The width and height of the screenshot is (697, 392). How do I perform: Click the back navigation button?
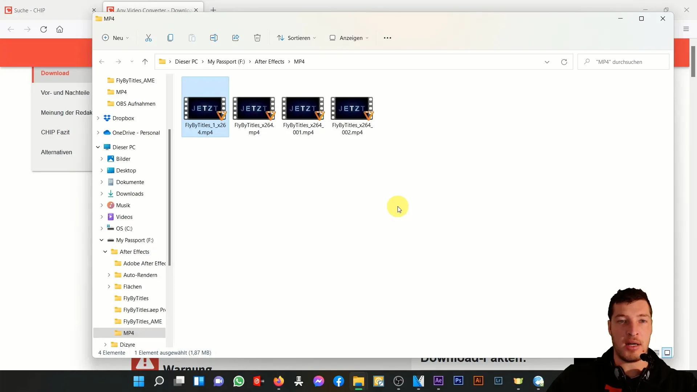102,61
